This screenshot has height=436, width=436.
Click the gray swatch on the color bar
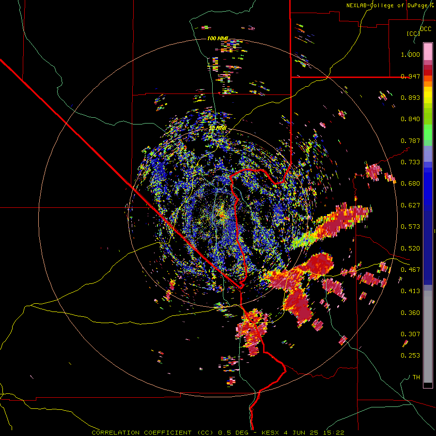pos(428,337)
